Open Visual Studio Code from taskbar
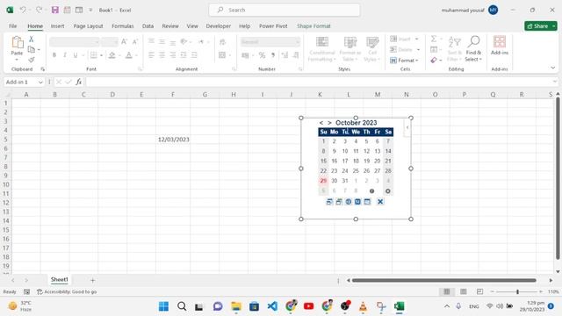Image resolution: width=562 pixels, height=316 pixels. click(272, 306)
